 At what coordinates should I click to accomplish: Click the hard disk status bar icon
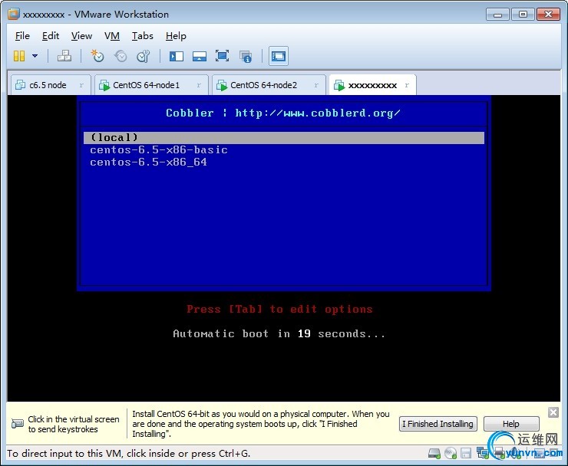[x=434, y=453]
